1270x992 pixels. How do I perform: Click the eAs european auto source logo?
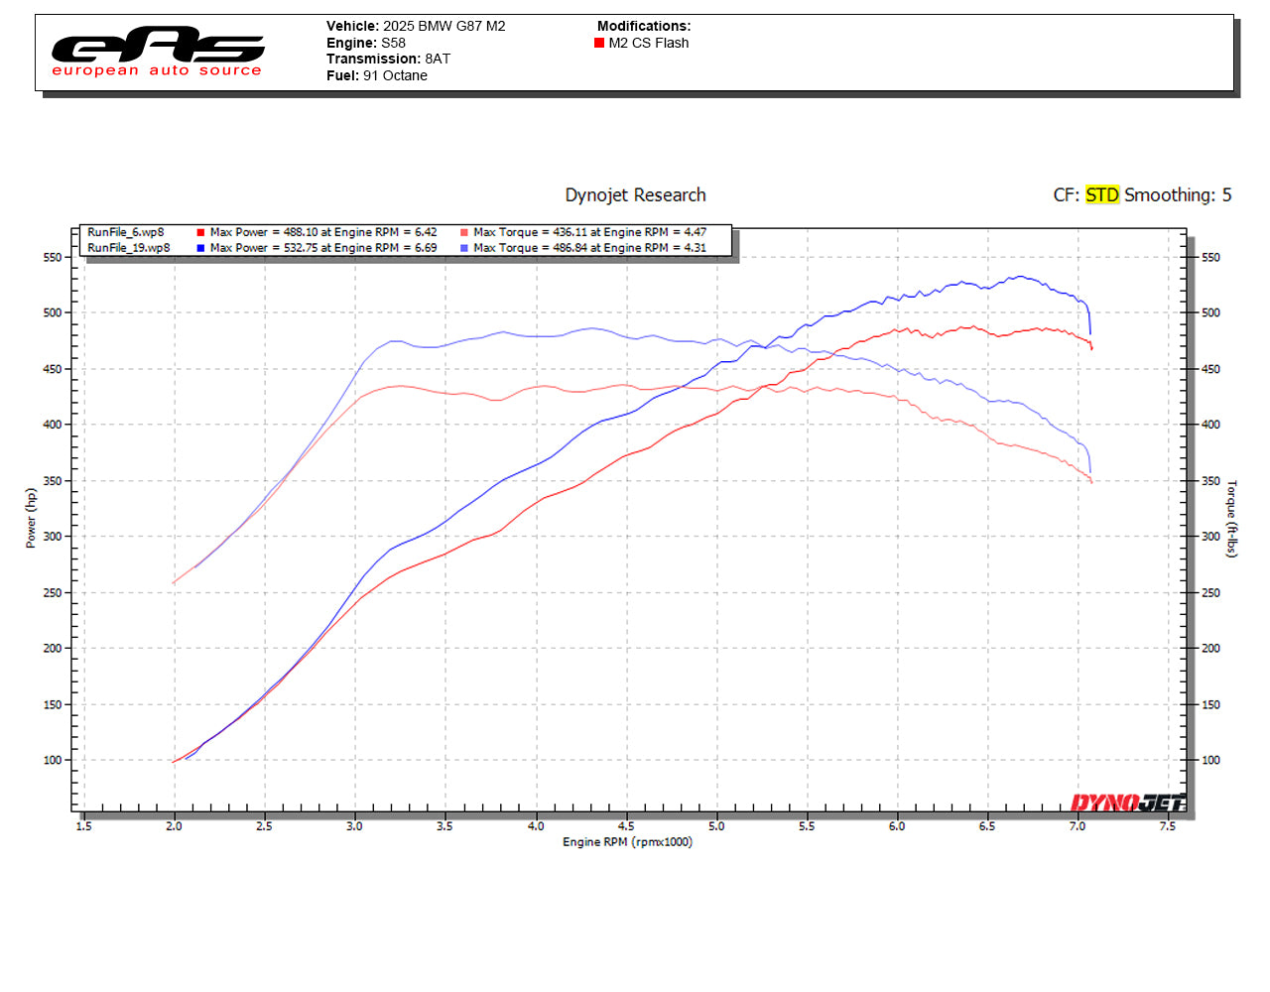pos(157,50)
